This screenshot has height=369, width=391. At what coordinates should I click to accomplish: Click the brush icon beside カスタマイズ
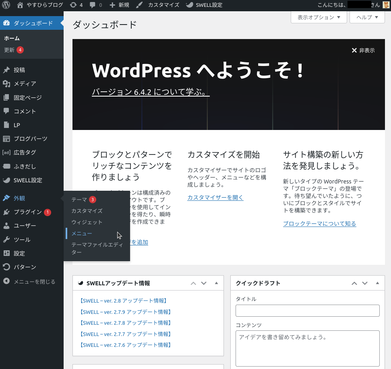(139, 5)
